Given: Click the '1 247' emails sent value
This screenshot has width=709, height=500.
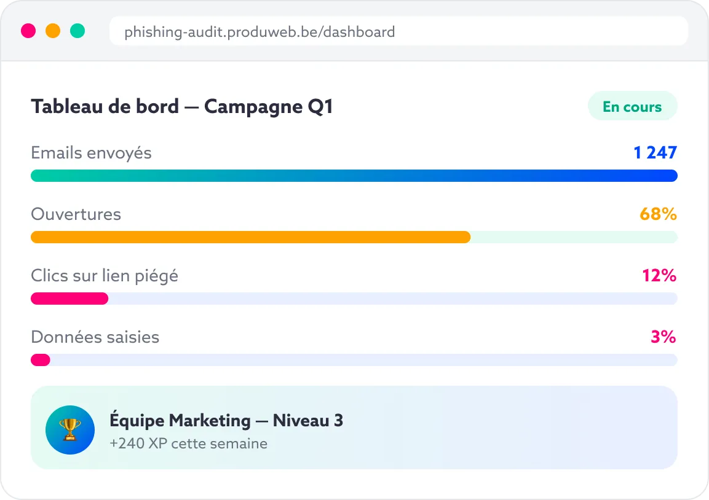Looking at the screenshot, I should click(x=655, y=152).
